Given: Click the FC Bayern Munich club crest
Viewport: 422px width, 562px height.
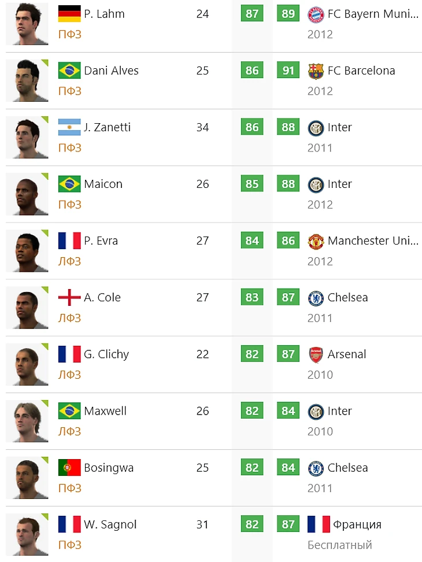Looking at the screenshot, I should coord(316,14).
